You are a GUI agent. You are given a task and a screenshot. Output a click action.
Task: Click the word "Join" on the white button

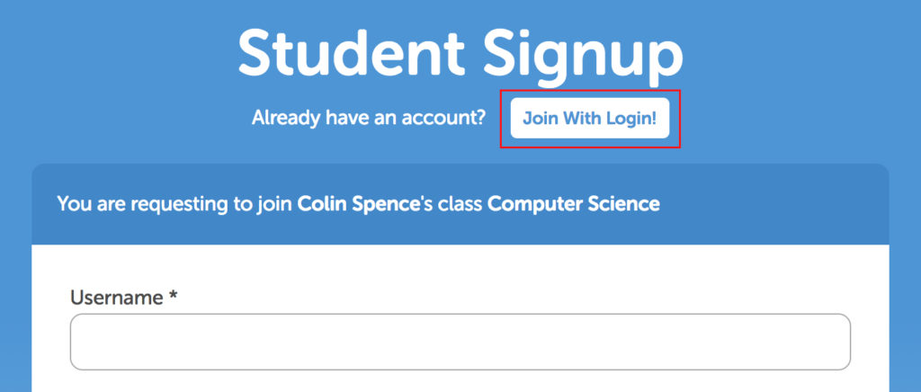point(540,119)
